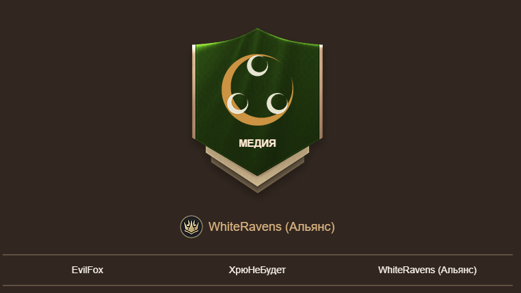521x293 pixels.
Task: Click the topmost white crescent moon
Action: (257, 66)
